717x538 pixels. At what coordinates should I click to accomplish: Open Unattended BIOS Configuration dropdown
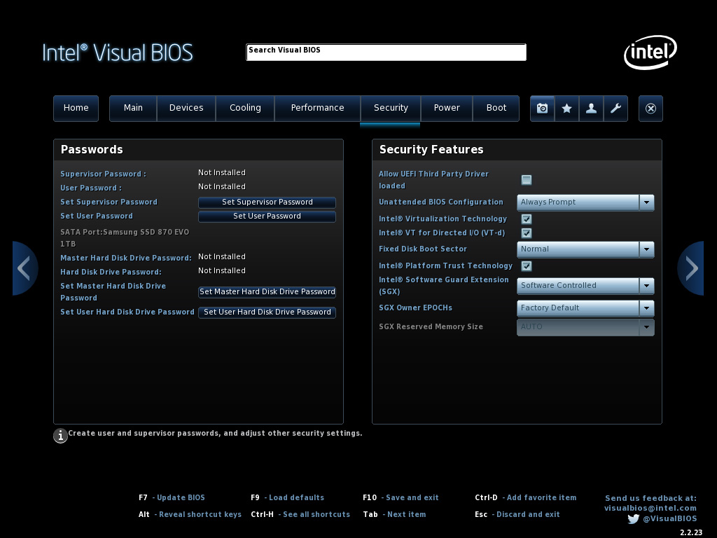pyautogui.click(x=585, y=202)
